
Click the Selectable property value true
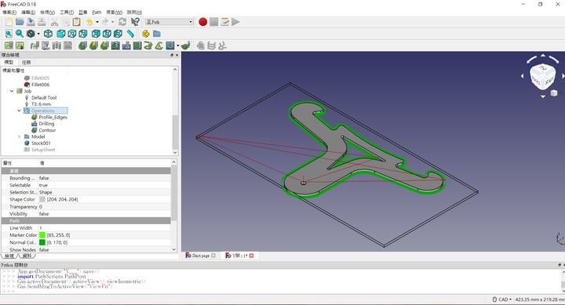click(x=44, y=185)
